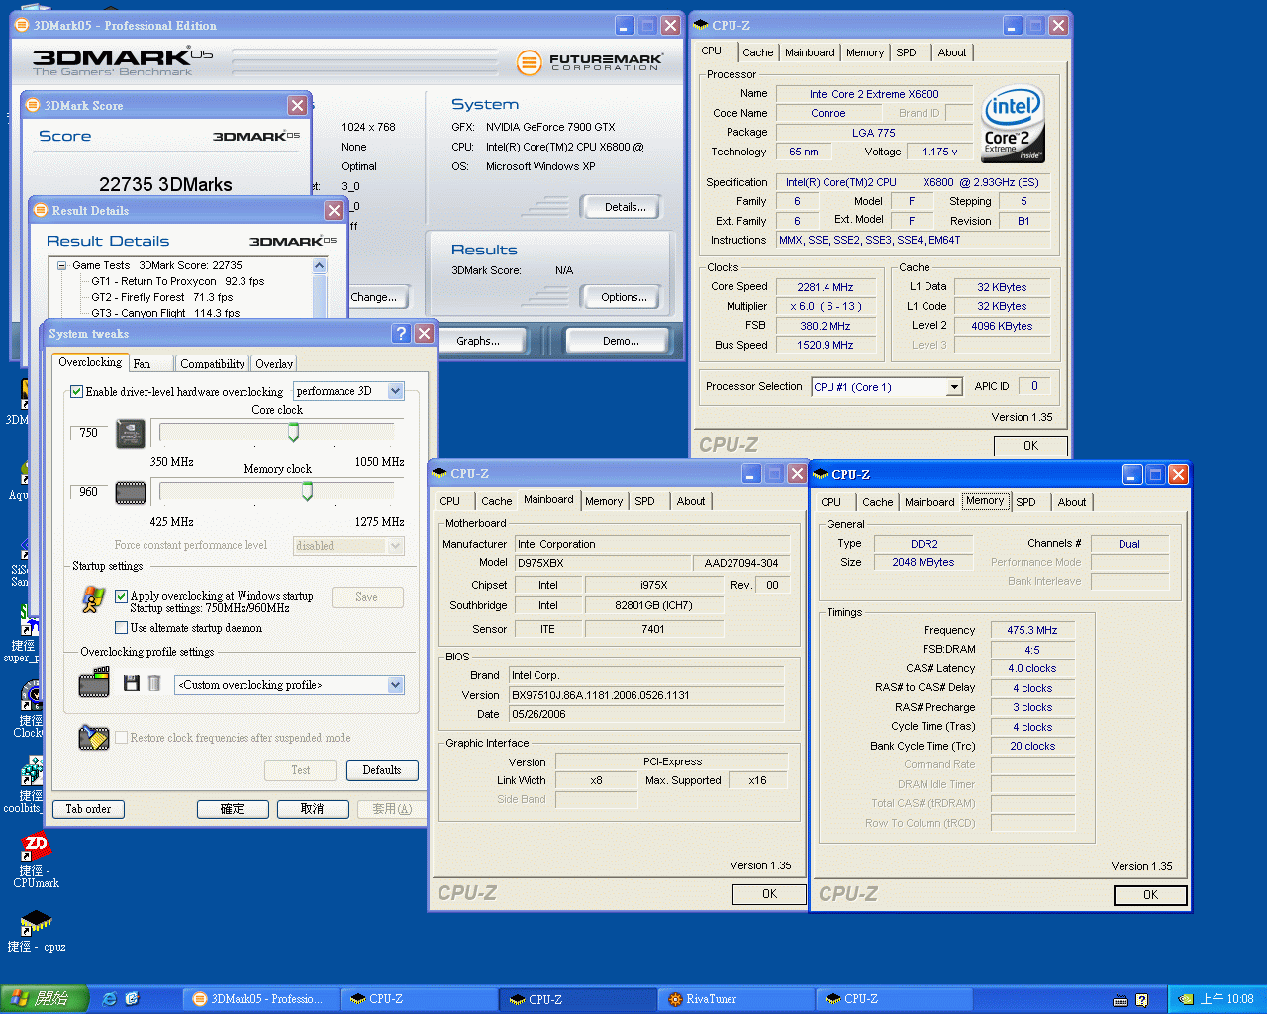Click the core clock value field 750

tap(88, 433)
